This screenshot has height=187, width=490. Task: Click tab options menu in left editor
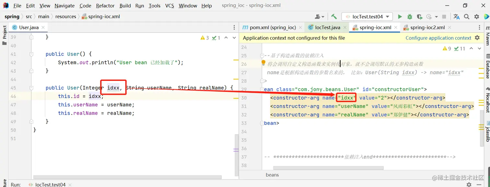coord(234,27)
